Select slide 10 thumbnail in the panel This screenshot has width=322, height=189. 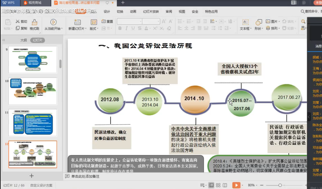[x=33, y=91]
